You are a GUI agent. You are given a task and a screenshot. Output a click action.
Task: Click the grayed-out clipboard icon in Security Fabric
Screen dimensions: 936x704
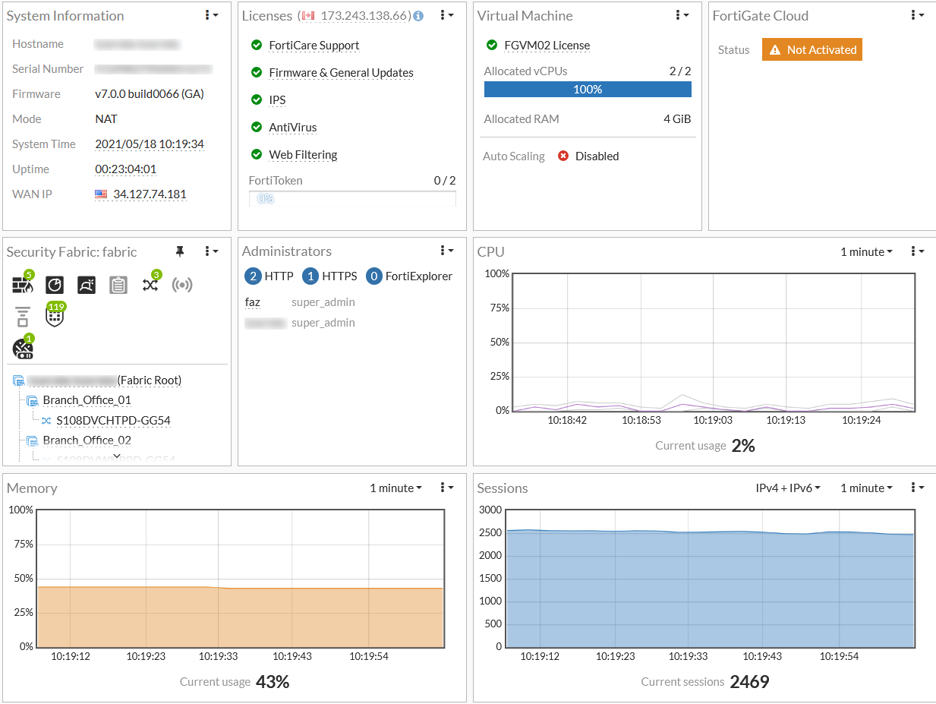118,286
